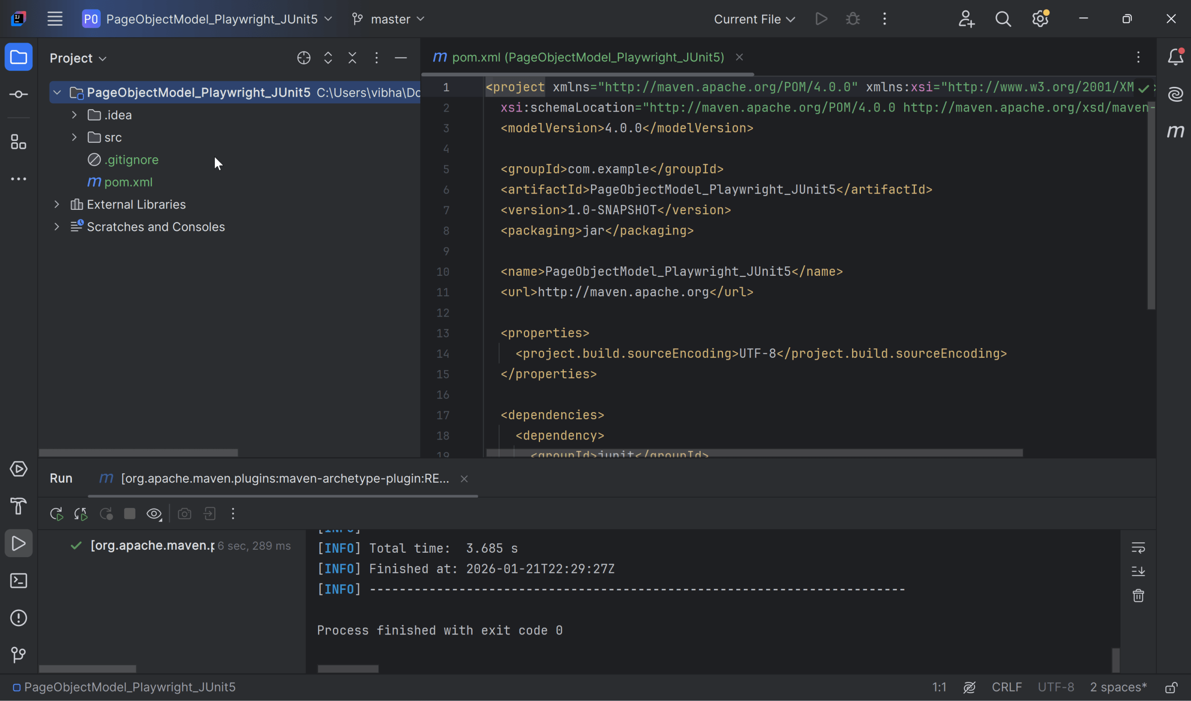Image resolution: width=1191 pixels, height=701 pixels.
Task: Toggle the eye filter in the run toolbar
Action: coord(154,514)
